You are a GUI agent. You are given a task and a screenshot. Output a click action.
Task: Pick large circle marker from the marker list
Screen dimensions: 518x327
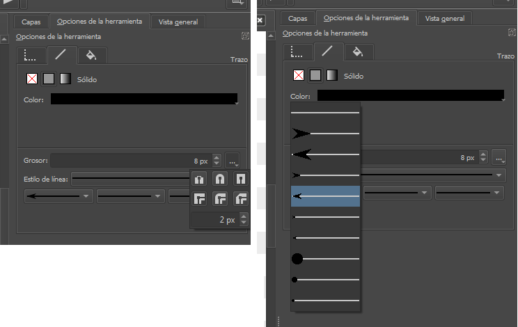tap(325, 259)
